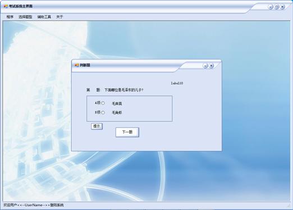The width and height of the screenshot is (293, 210).
Task: Minimize the main exam system window
Action: (271, 7)
